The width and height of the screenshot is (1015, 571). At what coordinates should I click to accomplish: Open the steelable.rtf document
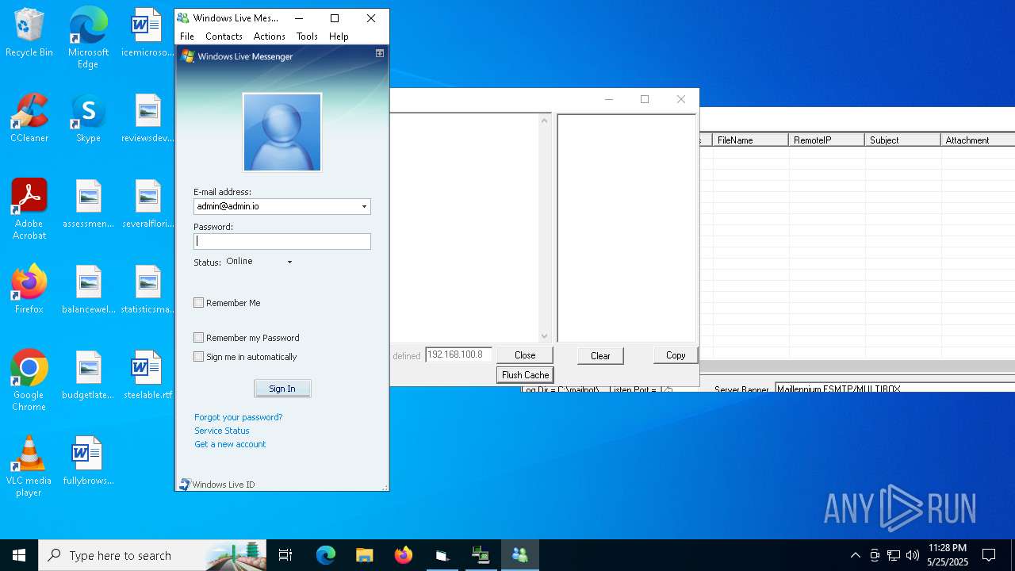[x=147, y=375]
